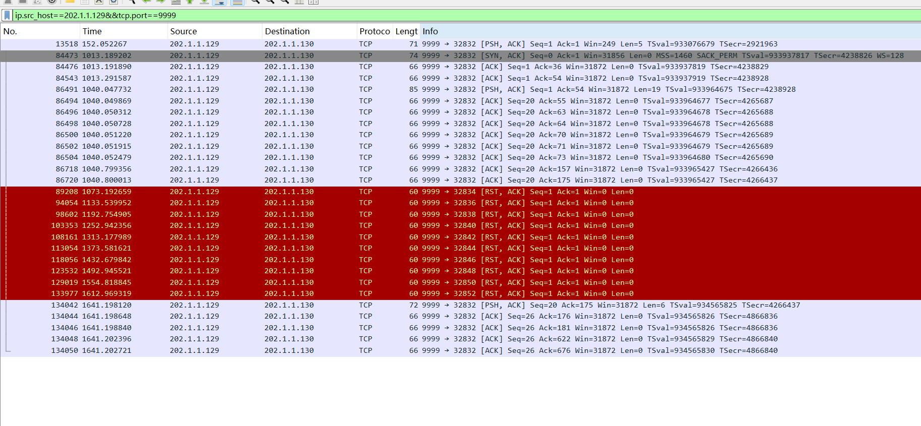Sort by the Protocol column header
This screenshot has height=426, width=921.
click(x=374, y=31)
